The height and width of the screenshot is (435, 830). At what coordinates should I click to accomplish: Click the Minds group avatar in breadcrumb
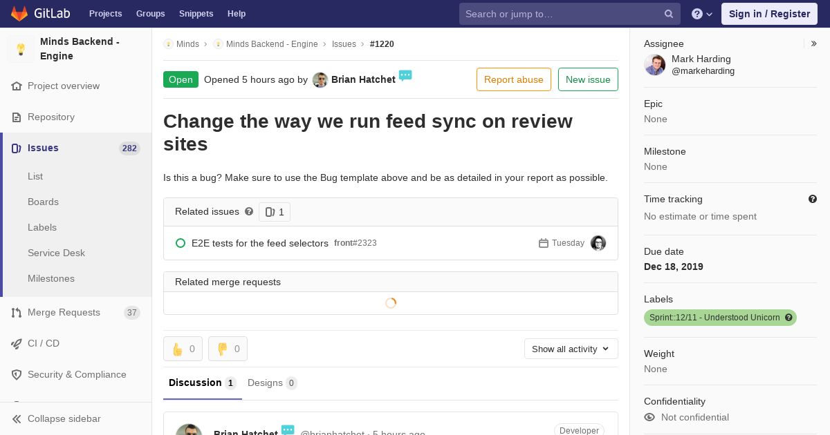coord(168,44)
